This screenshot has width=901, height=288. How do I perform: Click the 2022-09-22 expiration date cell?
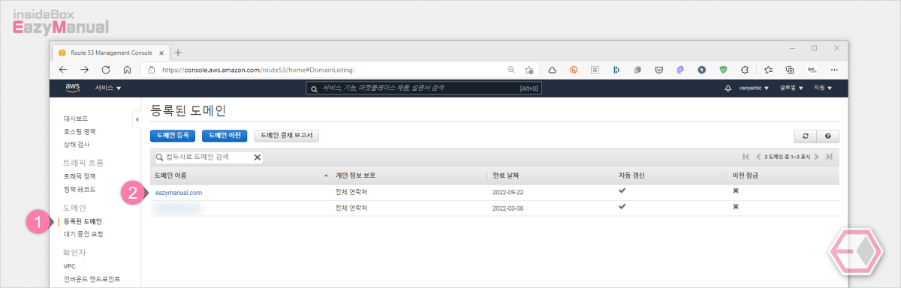[x=509, y=193]
